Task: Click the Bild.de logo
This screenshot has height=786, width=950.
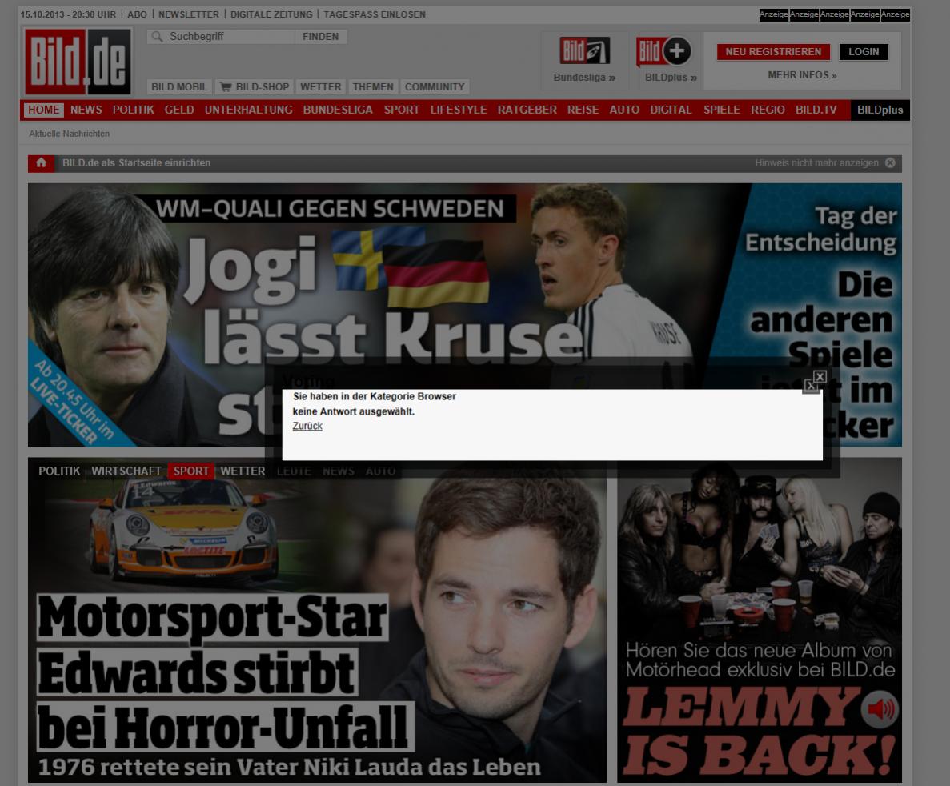Action: [x=78, y=61]
